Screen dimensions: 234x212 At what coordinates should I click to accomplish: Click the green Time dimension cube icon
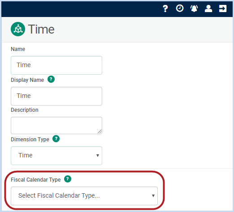[18, 29]
